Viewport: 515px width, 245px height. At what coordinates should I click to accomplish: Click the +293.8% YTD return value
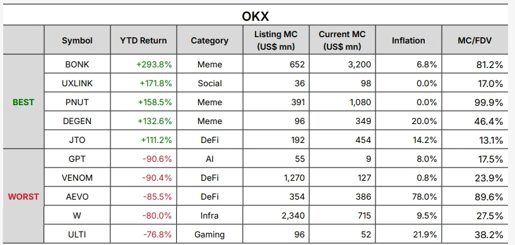click(x=155, y=64)
